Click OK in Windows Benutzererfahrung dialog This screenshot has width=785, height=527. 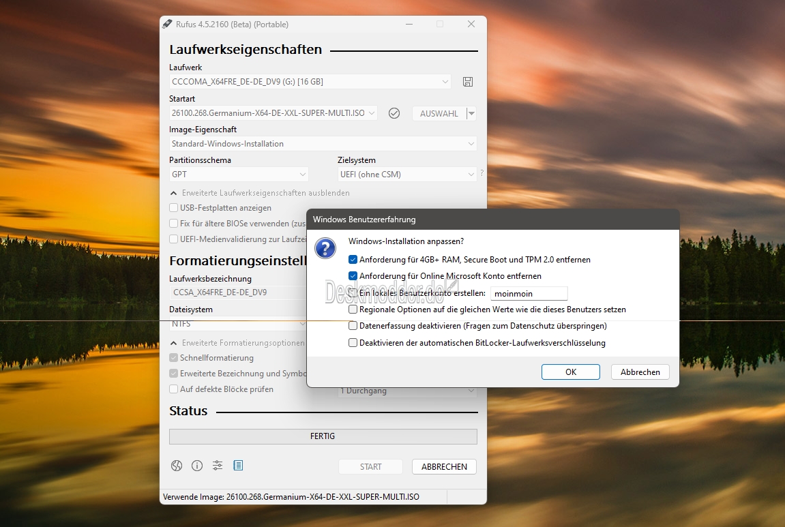(571, 372)
